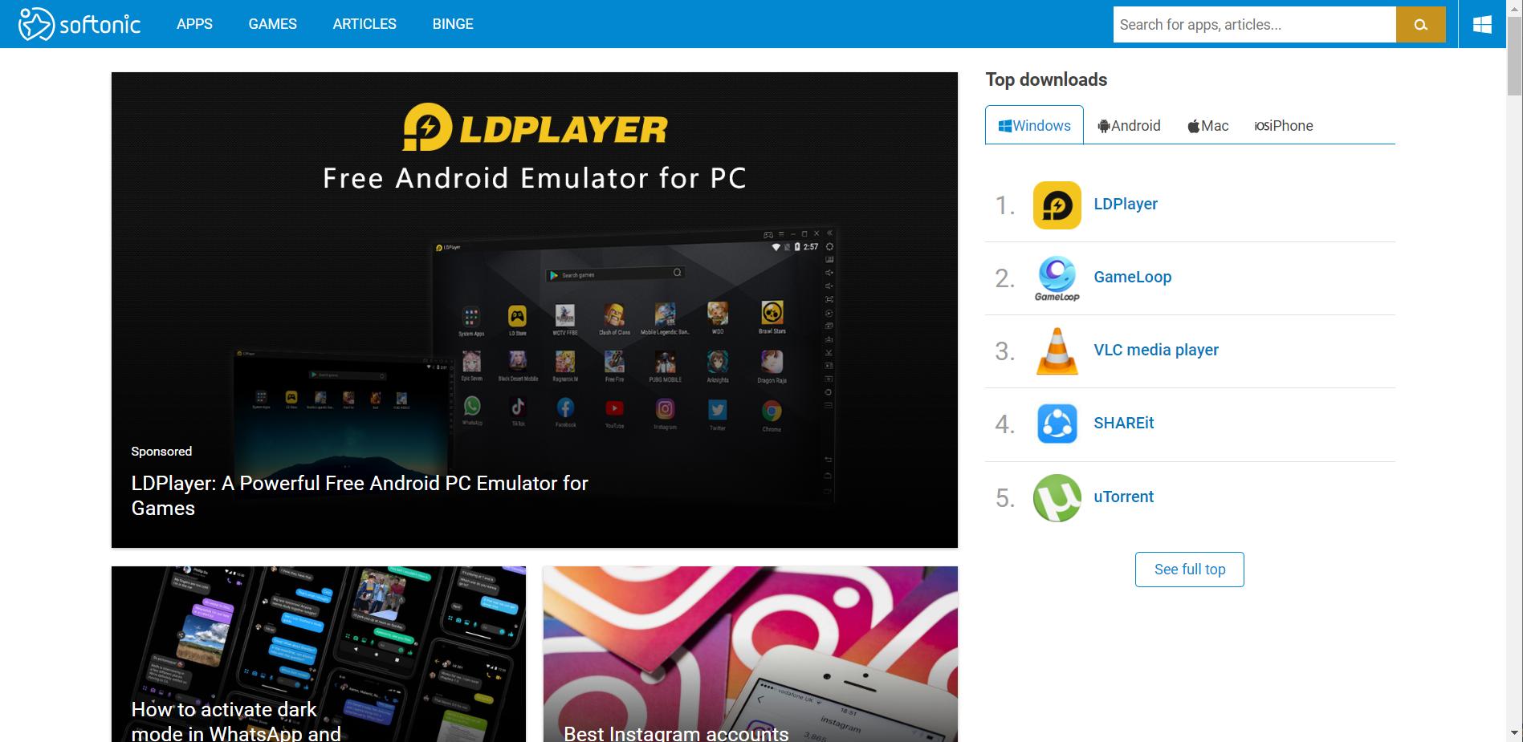Click the page scrollbar down arrow

click(x=1514, y=733)
